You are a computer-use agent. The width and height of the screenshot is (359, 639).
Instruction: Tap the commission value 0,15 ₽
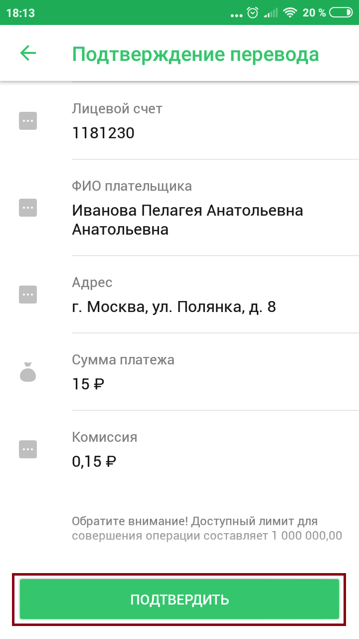(x=94, y=461)
